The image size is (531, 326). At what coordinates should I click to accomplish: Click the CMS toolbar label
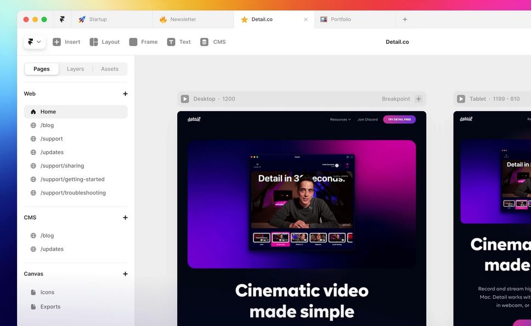coord(219,42)
